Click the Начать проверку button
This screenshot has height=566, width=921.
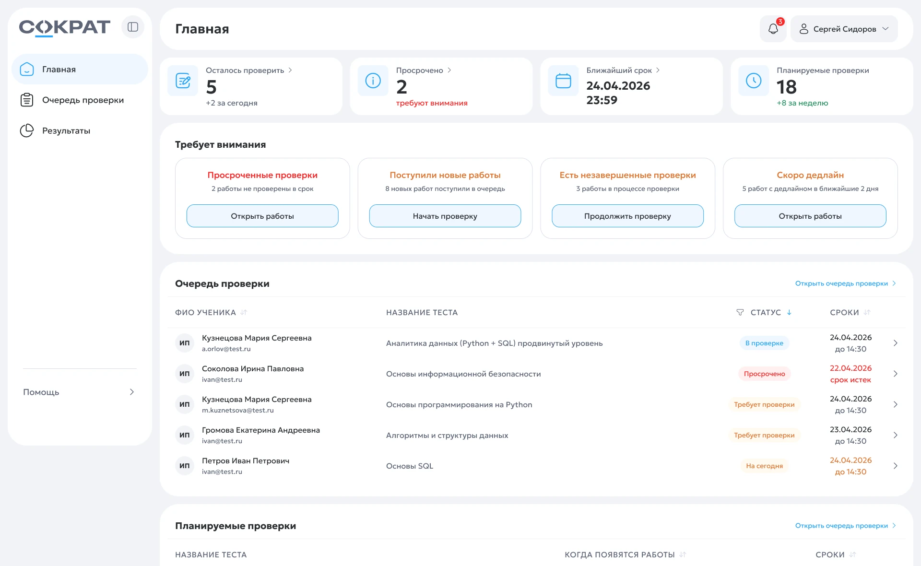tap(445, 216)
